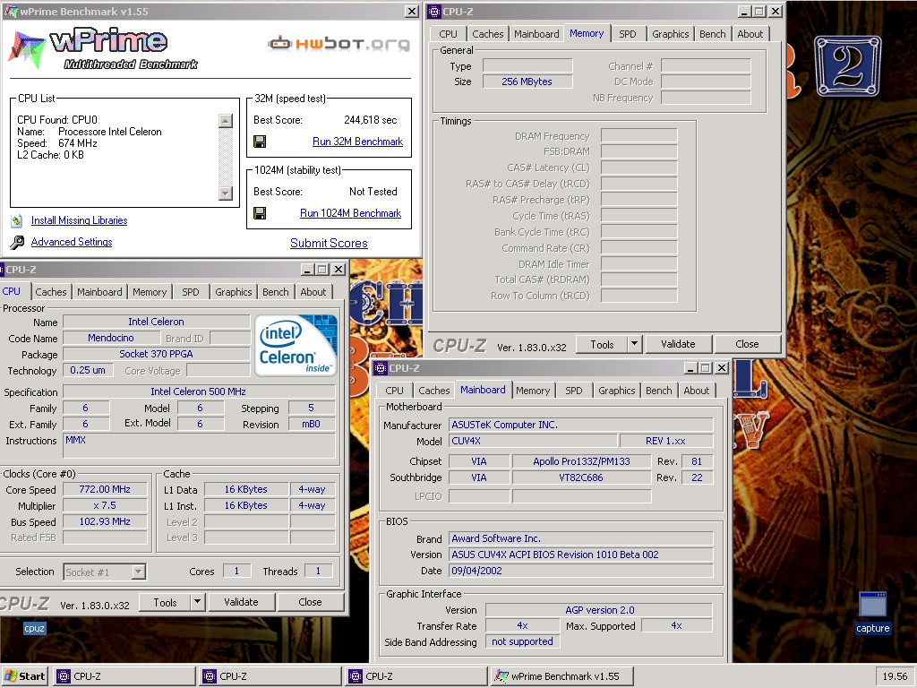
Task: Expand Tools dropdown arrow in Memory window
Action: [x=635, y=344]
